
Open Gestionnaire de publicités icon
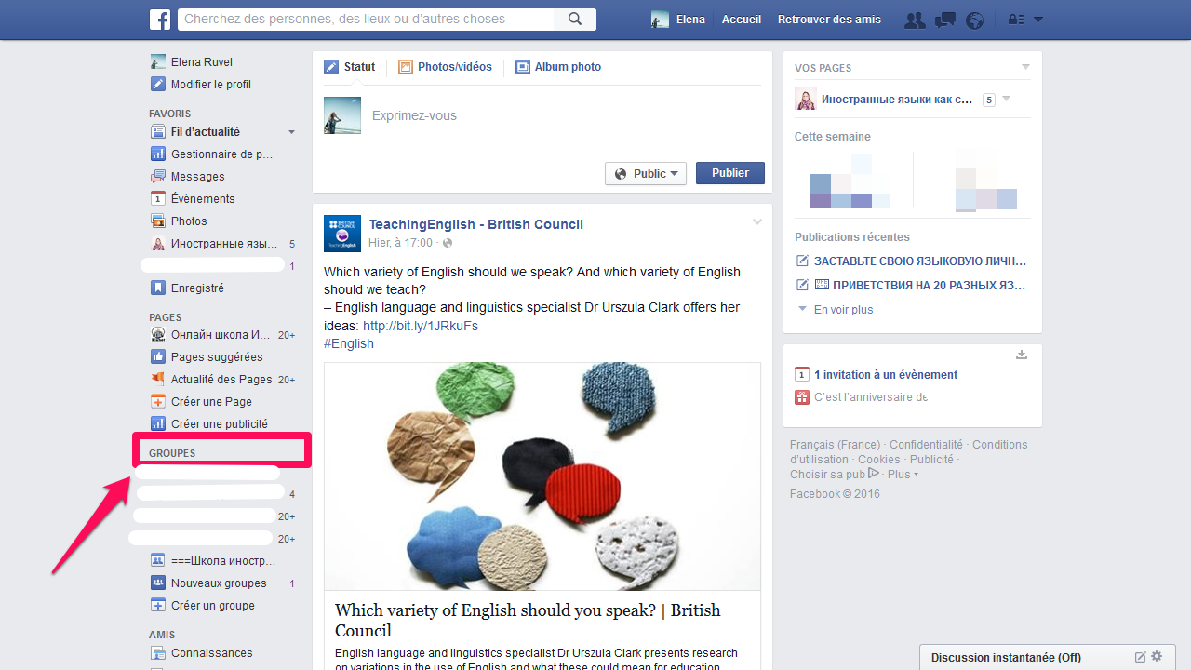pyautogui.click(x=158, y=154)
